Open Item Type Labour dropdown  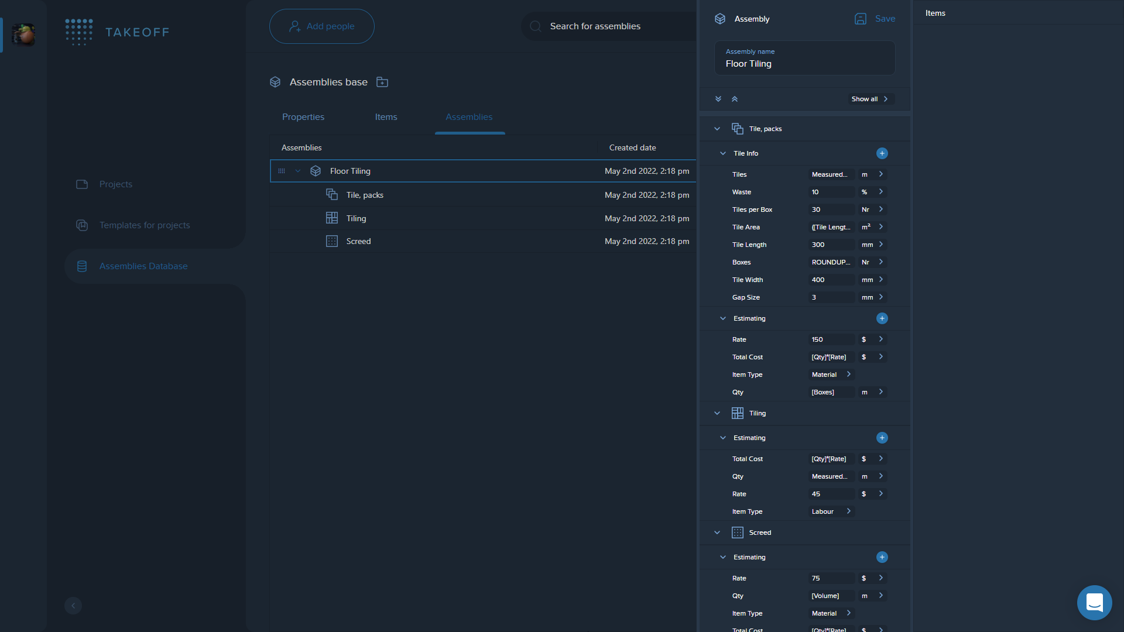click(831, 511)
